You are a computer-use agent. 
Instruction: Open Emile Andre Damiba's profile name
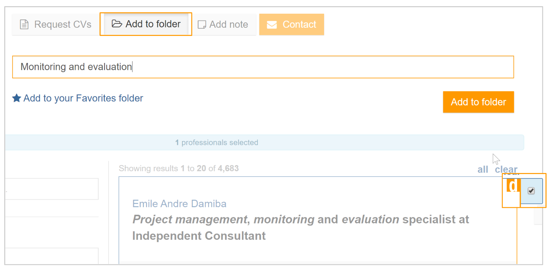[x=179, y=204]
